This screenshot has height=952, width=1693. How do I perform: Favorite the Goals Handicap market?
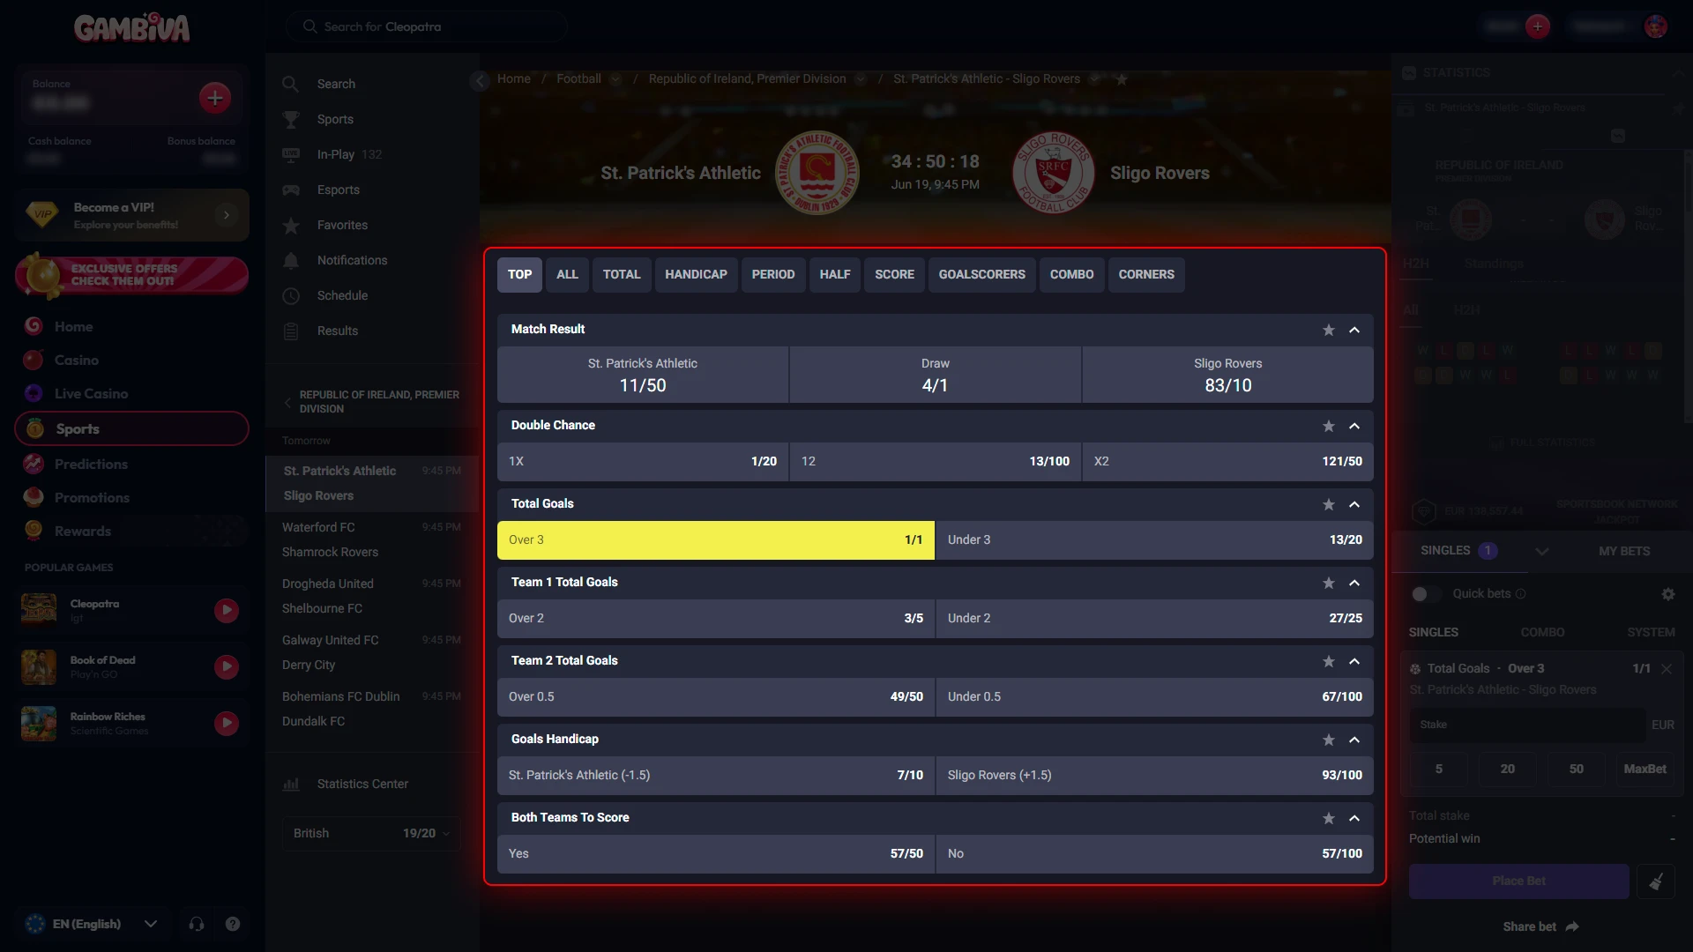click(x=1329, y=740)
